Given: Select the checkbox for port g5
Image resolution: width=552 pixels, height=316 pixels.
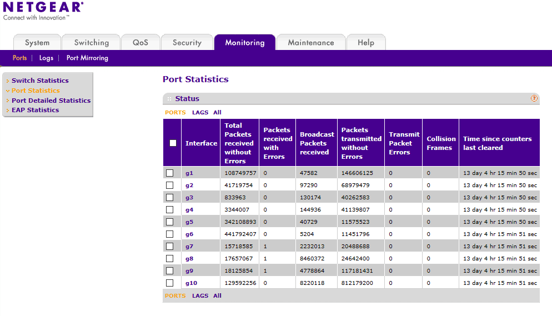Looking at the screenshot, I should (170, 222).
